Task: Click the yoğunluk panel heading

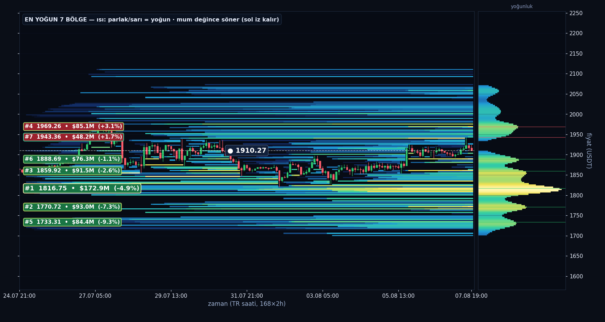Action: (x=522, y=6)
